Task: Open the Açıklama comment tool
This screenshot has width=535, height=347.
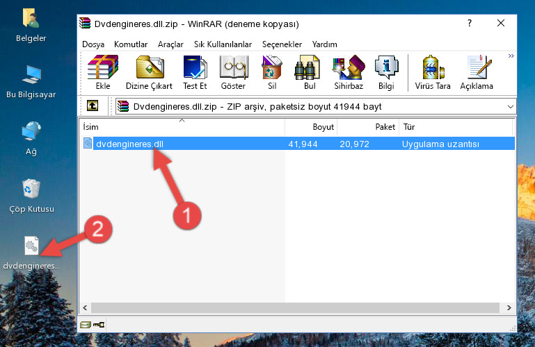Action: [477, 72]
